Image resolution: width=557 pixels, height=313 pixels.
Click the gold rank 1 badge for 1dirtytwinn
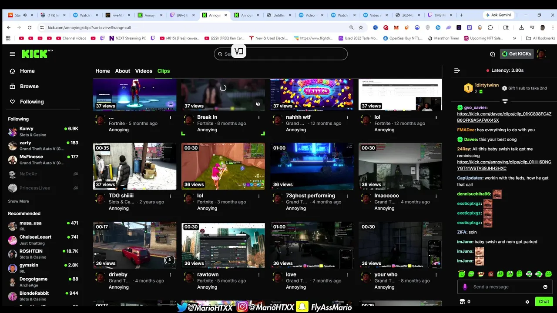click(x=468, y=88)
